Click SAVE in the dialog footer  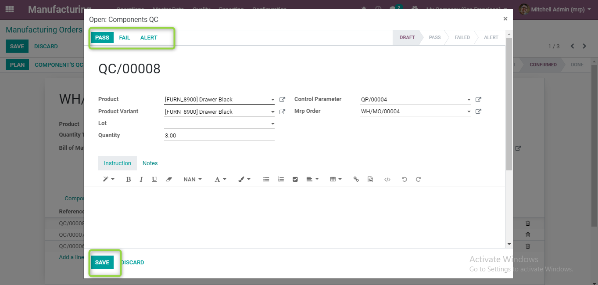pos(102,262)
